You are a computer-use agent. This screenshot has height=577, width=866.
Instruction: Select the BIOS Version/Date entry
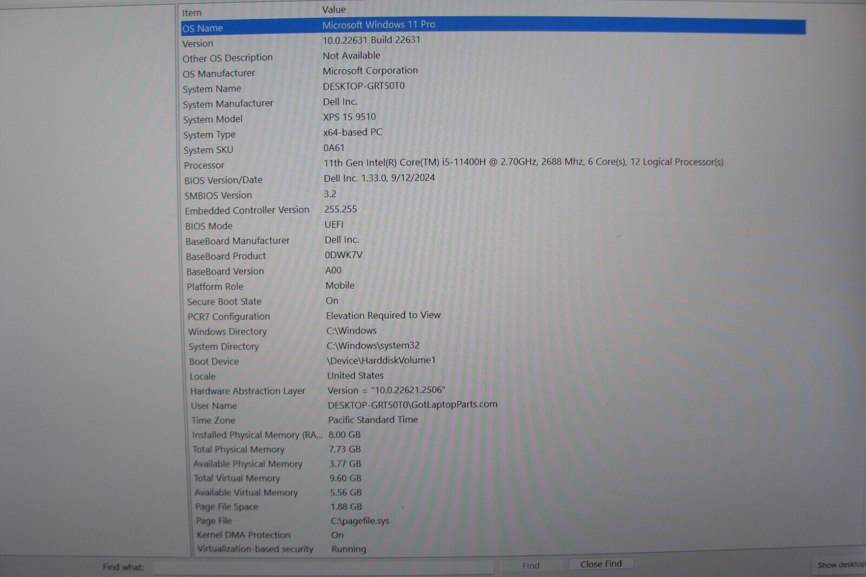(244, 179)
